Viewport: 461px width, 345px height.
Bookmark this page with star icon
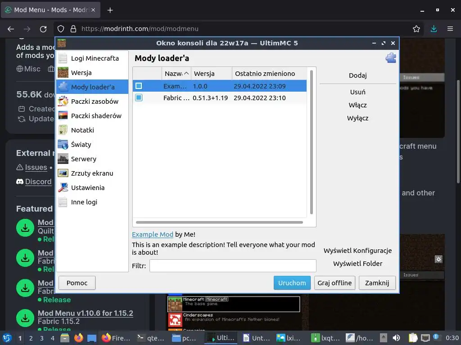[x=416, y=29]
